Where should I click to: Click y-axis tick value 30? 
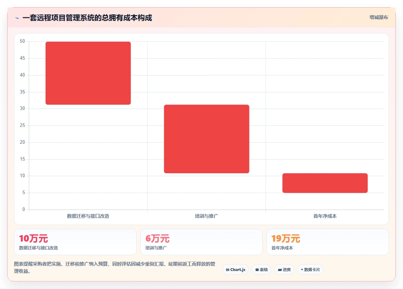click(22, 109)
